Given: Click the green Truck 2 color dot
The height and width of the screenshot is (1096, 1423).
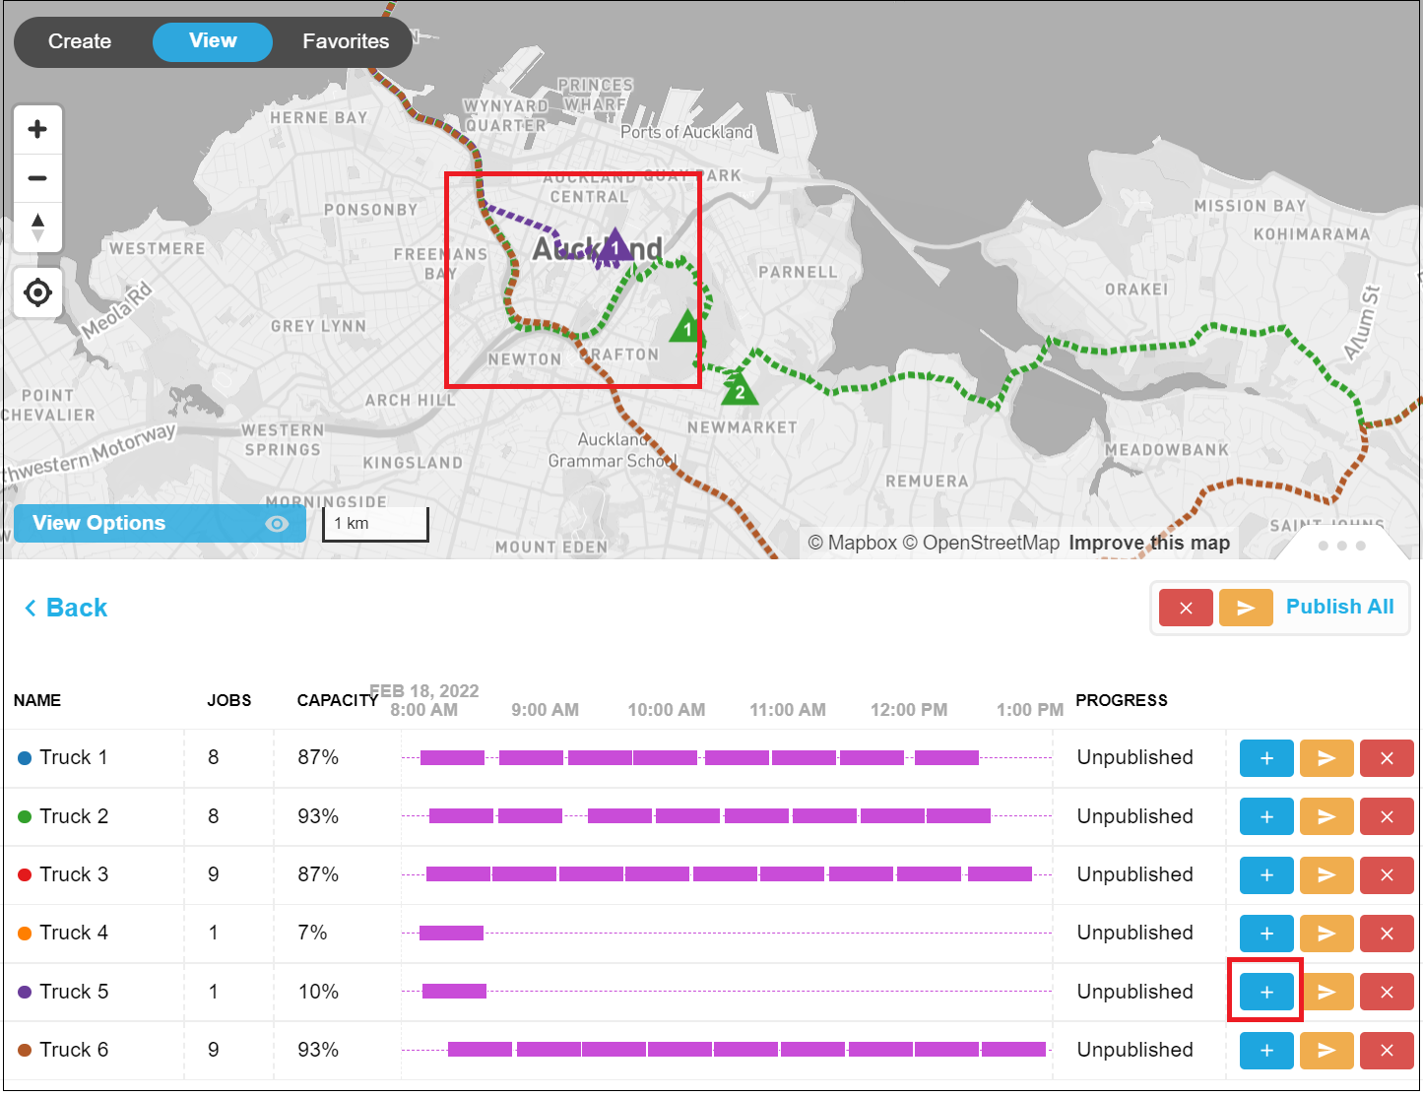Looking at the screenshot, I should click(x=25, y=817).
